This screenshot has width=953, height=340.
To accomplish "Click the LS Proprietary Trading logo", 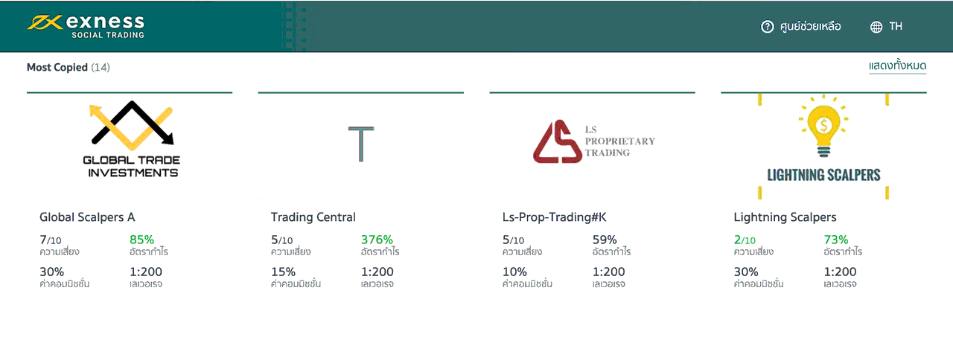I will tap(593, 141).
